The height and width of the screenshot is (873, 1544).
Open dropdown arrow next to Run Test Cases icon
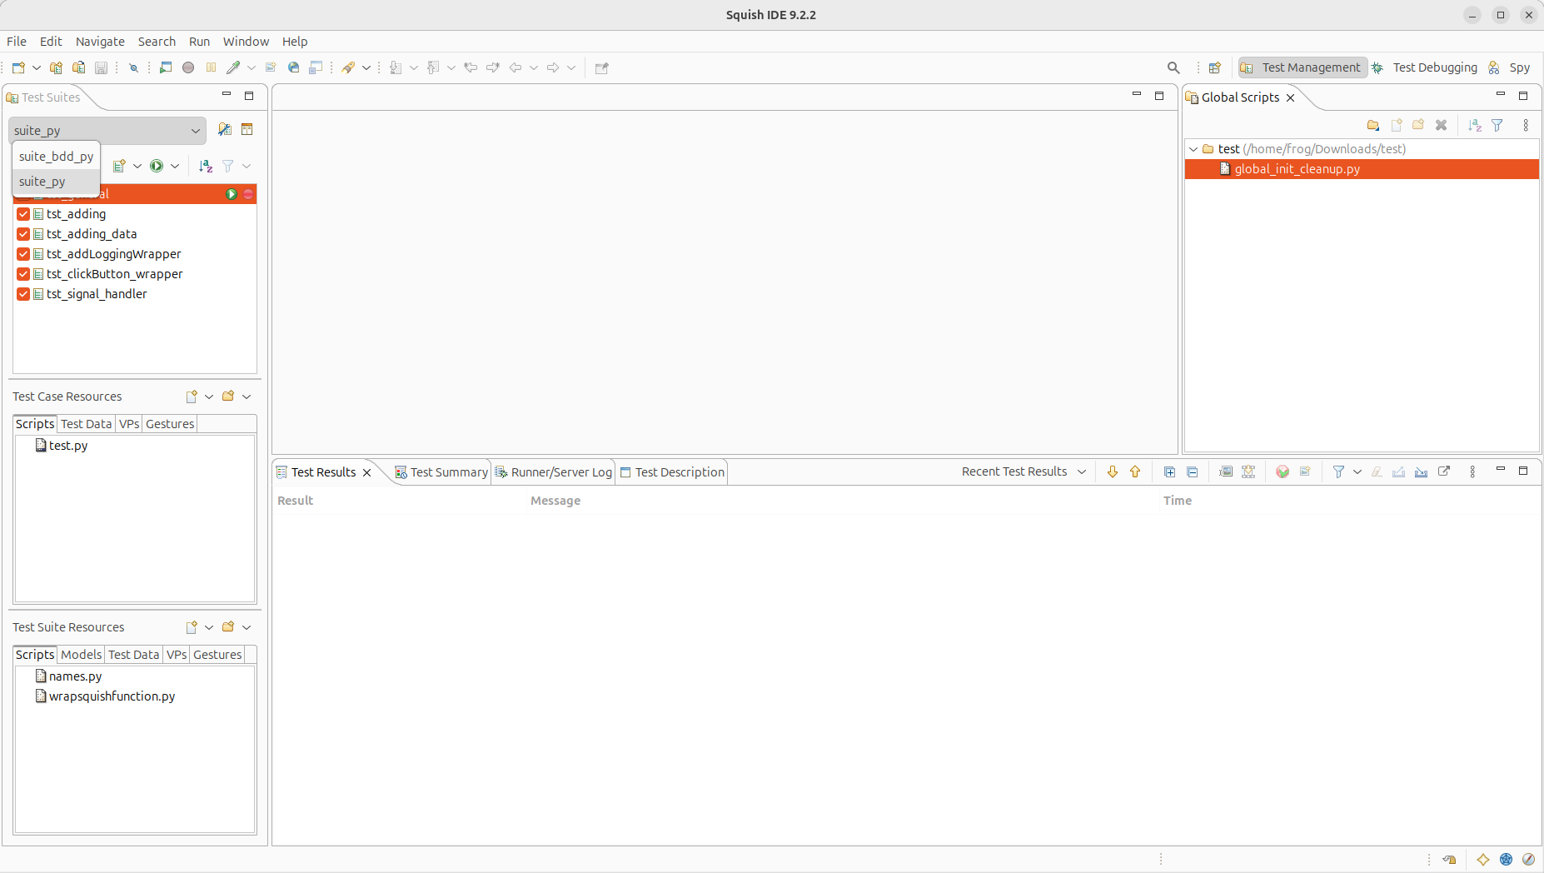(175, 166)
